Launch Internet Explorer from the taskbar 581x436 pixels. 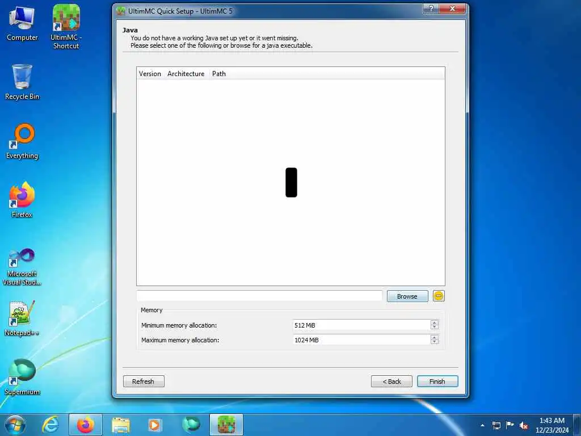point(50,425)
